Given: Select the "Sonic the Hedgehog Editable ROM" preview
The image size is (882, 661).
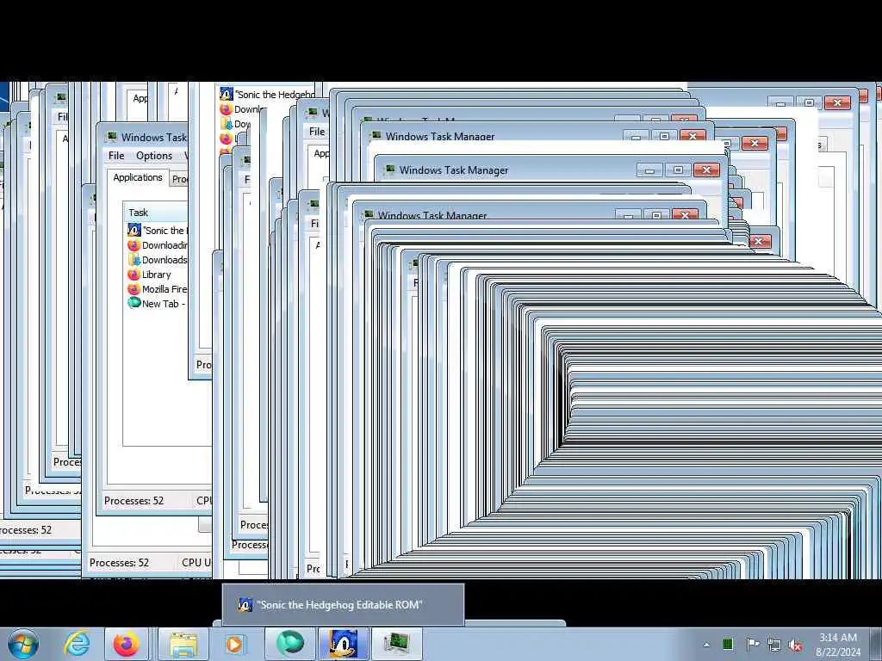Looking at the screenshot, I should (343, 605).
